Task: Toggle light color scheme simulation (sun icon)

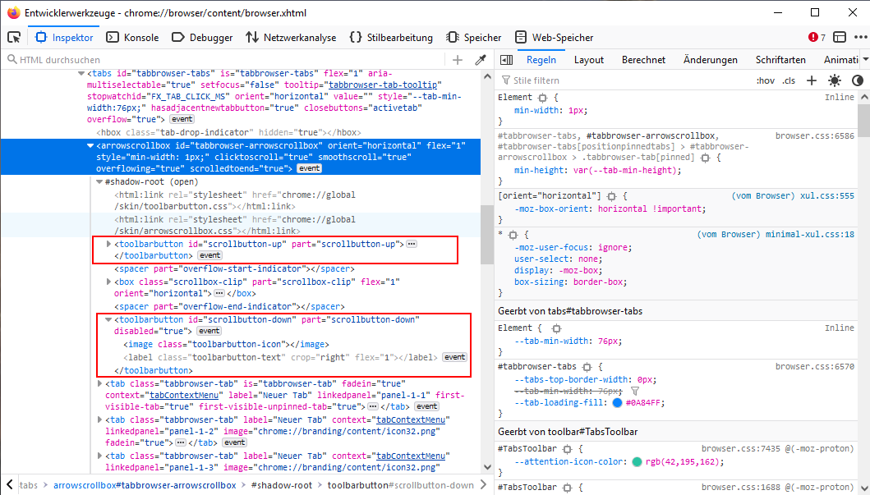Action: pos(835,80)
